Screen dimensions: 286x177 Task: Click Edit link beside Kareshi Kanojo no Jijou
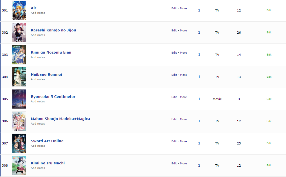[x=174, y=31]
